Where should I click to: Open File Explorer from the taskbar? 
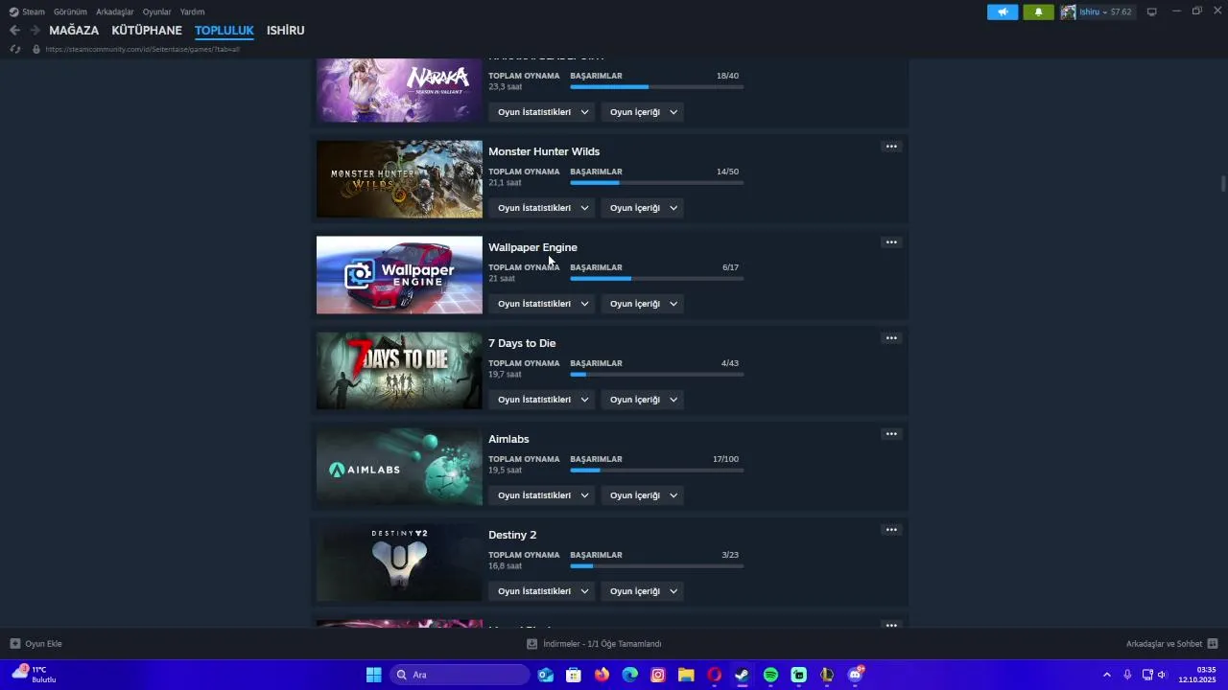point(686,675)
